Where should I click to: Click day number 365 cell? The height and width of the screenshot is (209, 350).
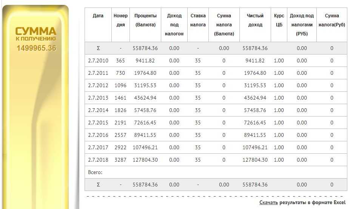[x=120, y=61]
